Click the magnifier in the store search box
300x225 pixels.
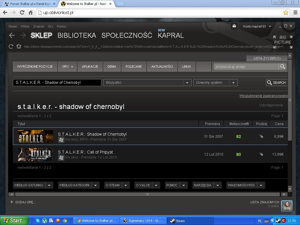point(283,67)
